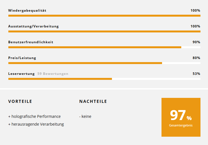
Task: Click the VORTEILE heading
Action: pos(20,101)
